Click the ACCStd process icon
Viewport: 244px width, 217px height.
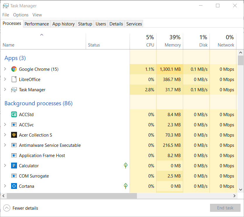tap(14, 114)
